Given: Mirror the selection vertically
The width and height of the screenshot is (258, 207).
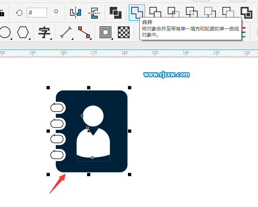Looking at the screenshot, I should (94, 13).
